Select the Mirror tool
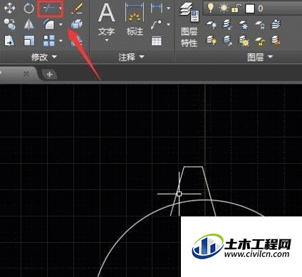Viewport: 302px width, 277px height. (x=29, y=24)
